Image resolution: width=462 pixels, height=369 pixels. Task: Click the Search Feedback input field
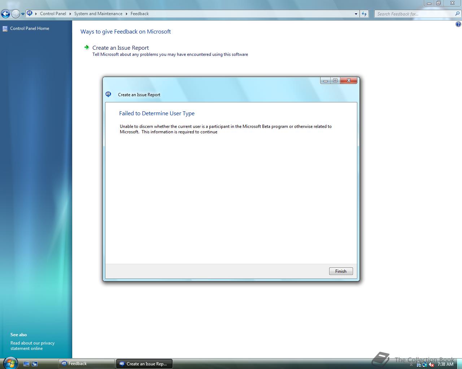(415, 14)
